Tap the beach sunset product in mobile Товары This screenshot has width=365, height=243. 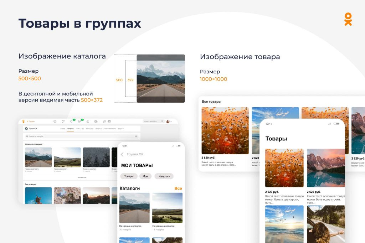[x=284, y=224]
